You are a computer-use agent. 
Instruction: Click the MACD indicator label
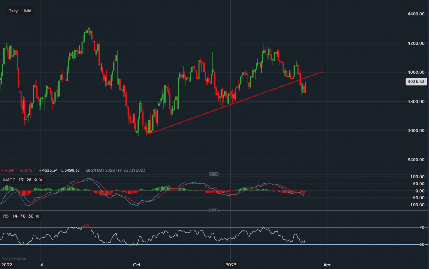9,179
